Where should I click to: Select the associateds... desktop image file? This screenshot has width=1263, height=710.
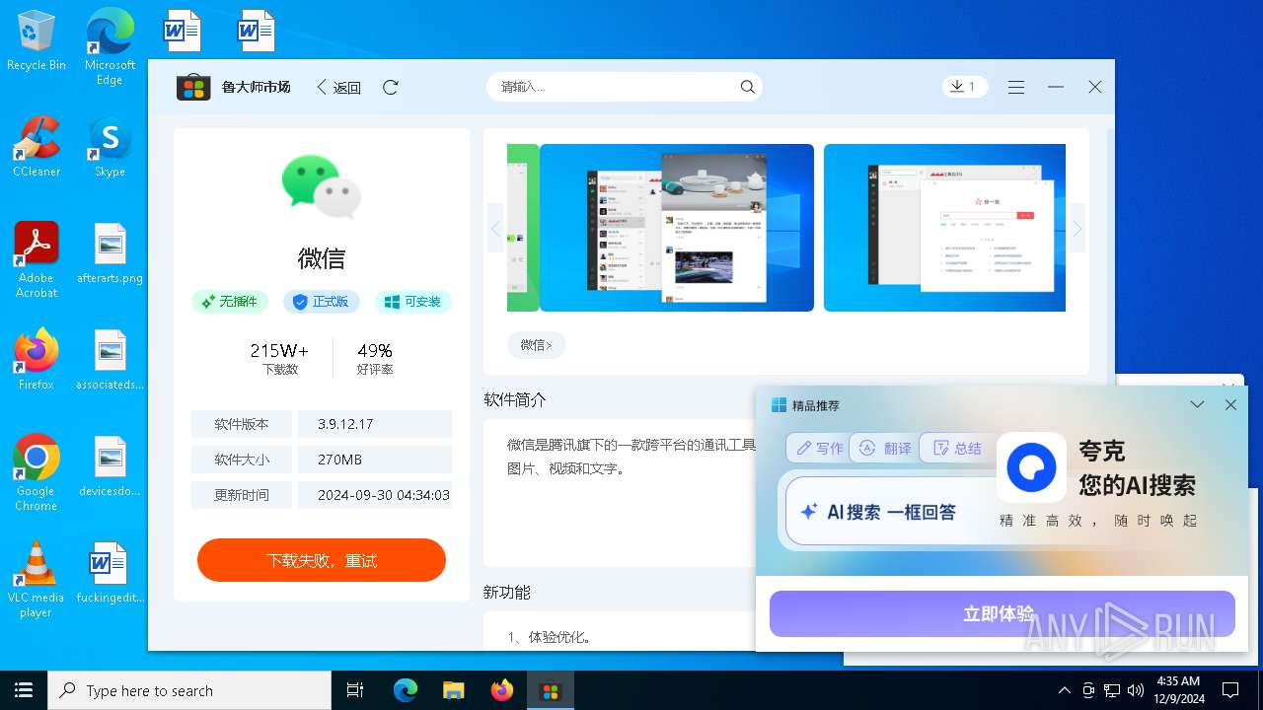point(110,360)
